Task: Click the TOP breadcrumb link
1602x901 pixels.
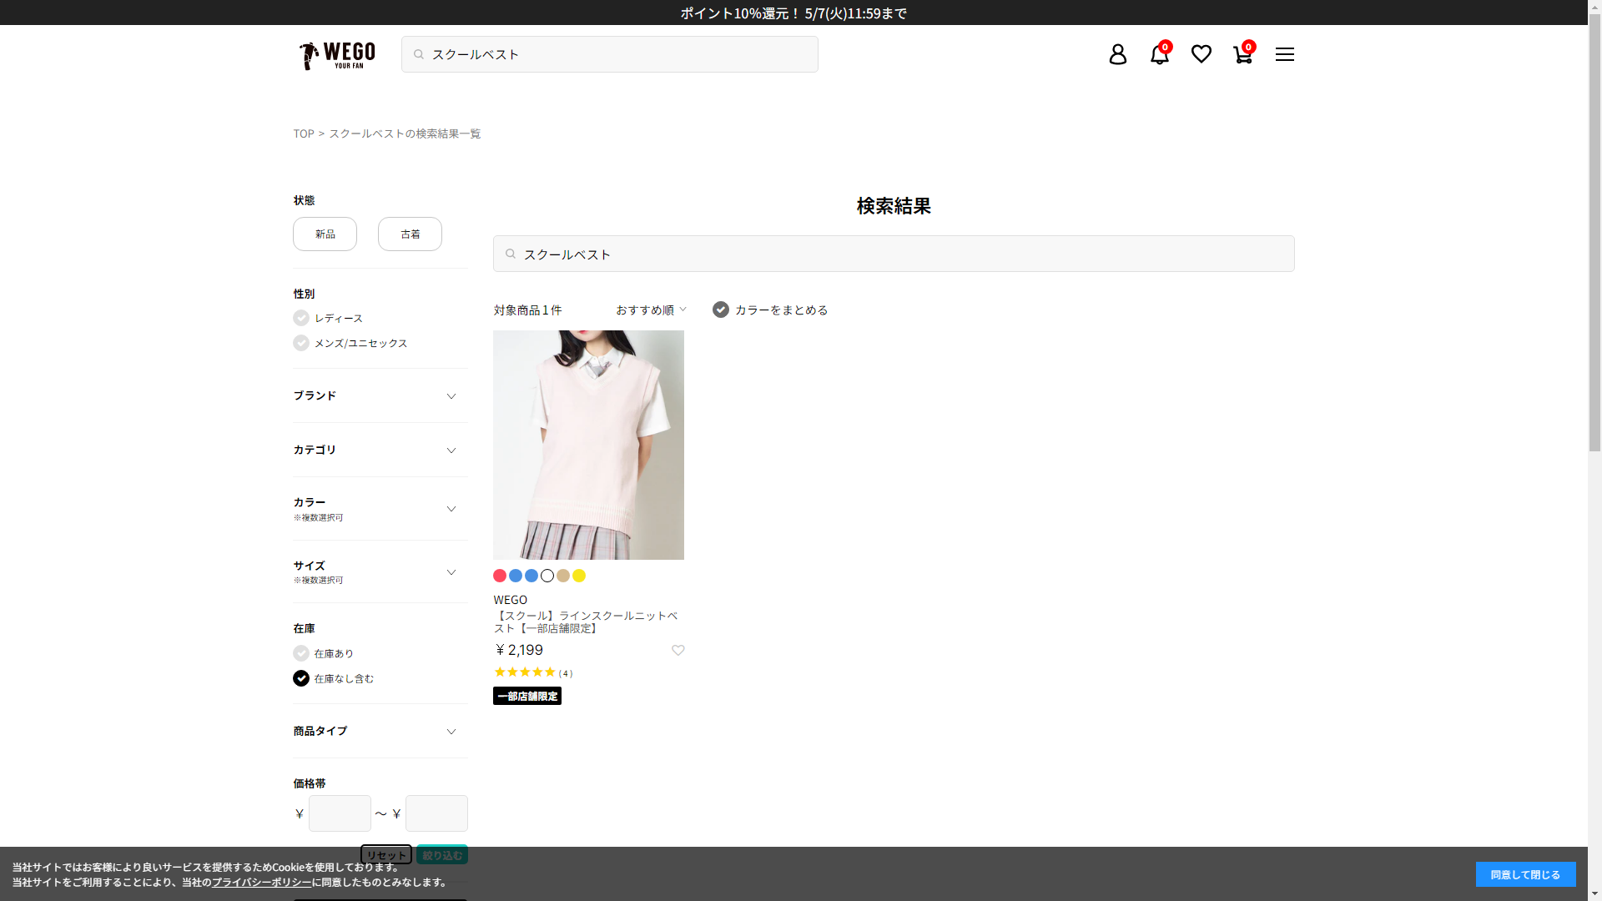Action: (303, 133)
